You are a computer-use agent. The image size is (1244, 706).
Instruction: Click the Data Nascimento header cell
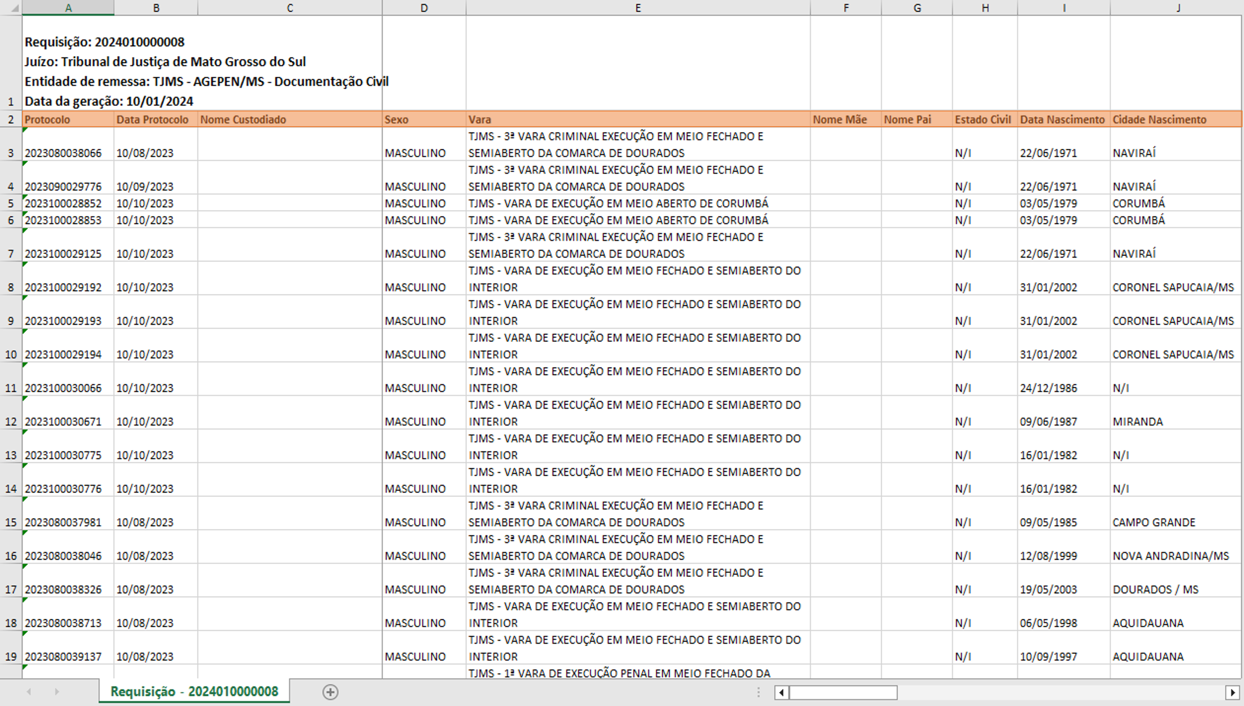1064,119
